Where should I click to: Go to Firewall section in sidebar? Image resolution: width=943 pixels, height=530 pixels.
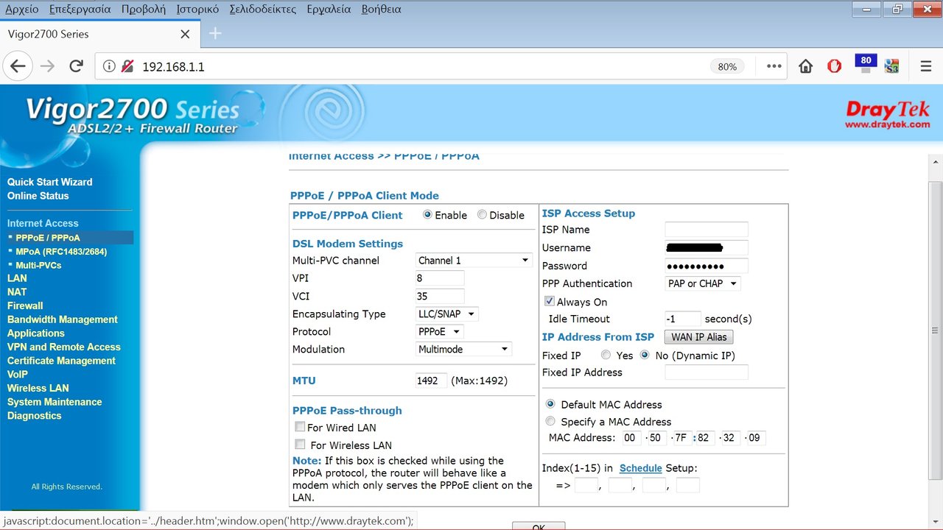coord(25,305)
